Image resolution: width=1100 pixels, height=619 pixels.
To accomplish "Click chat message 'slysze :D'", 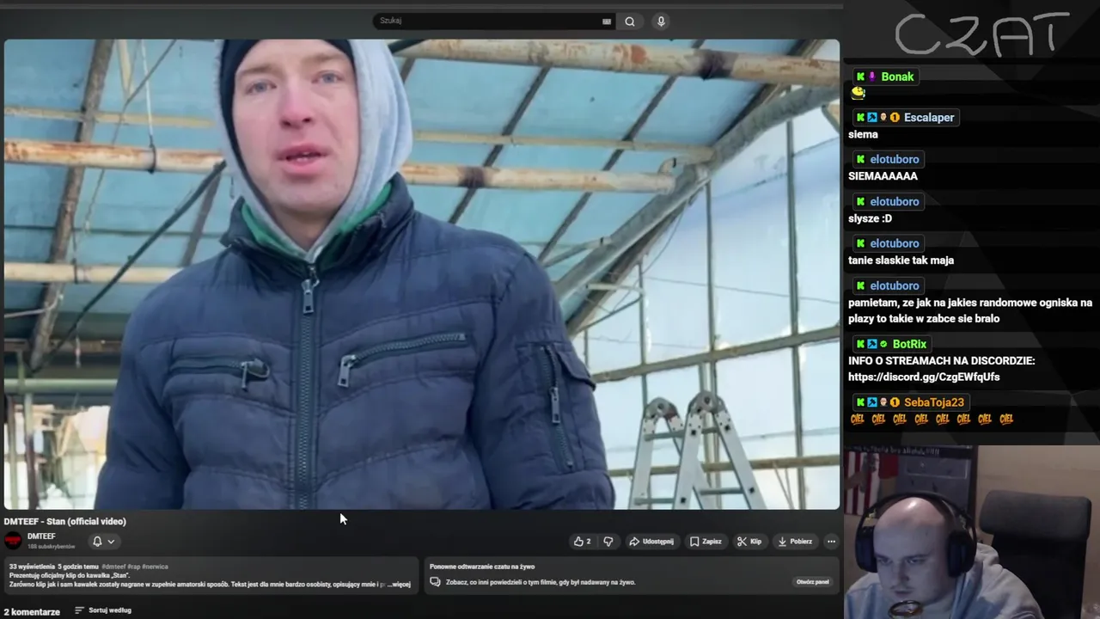I will 870,218.
